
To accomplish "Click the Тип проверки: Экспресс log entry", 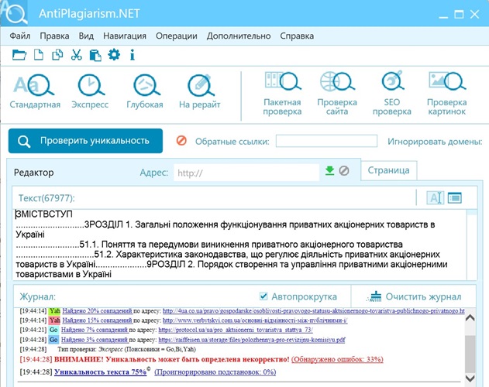I will pyautogui.click(x=126, y=349).
